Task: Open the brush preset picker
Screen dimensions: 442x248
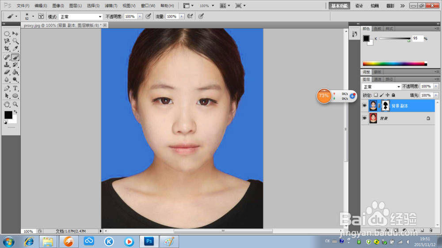Action: tap(33, 16)
